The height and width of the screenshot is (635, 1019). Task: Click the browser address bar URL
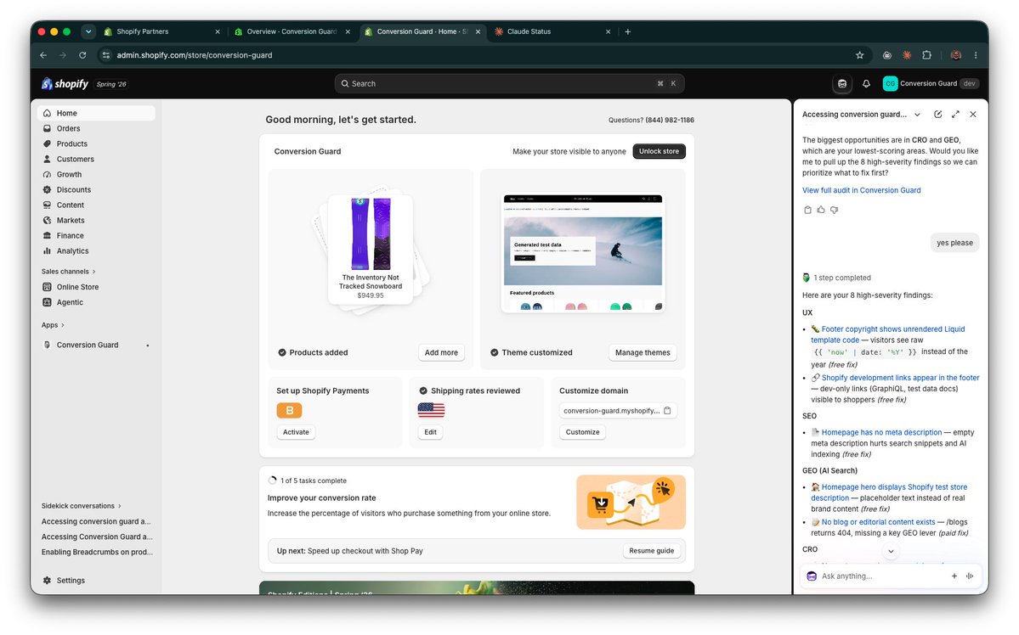pos(195,56)
